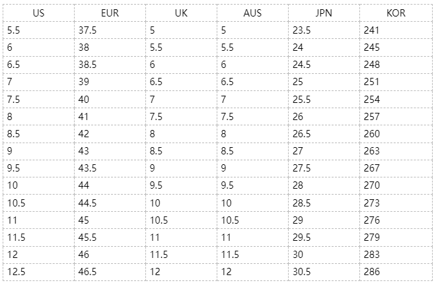Click the US column header
This screenshot has width=436, height=287.
tap(38, 13)
